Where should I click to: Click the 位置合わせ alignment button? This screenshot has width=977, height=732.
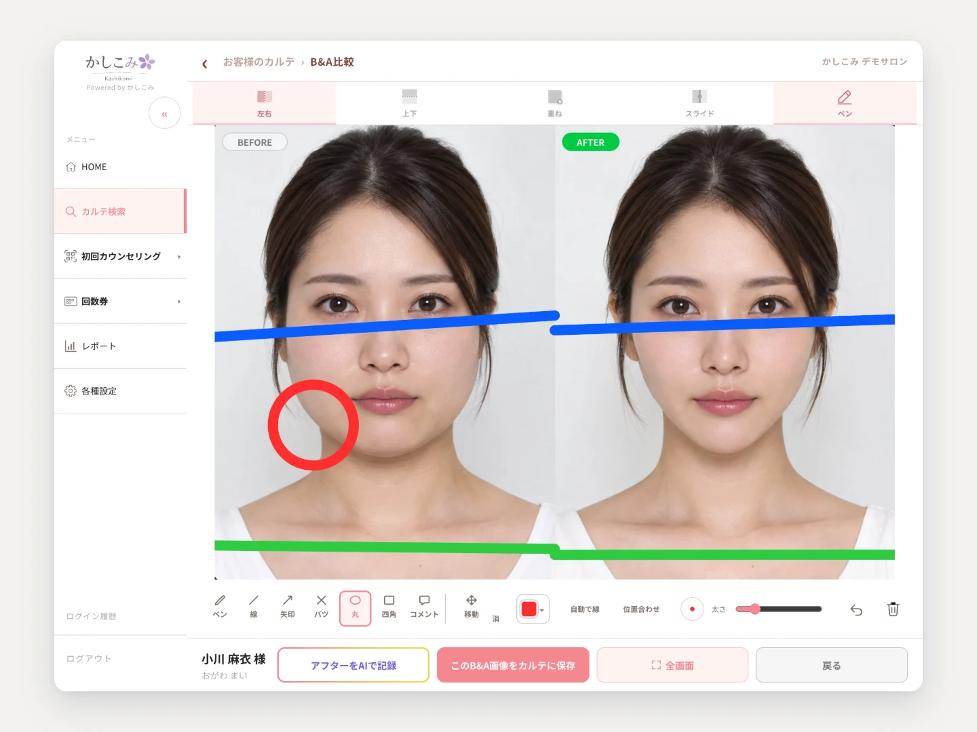pos(641,609)
